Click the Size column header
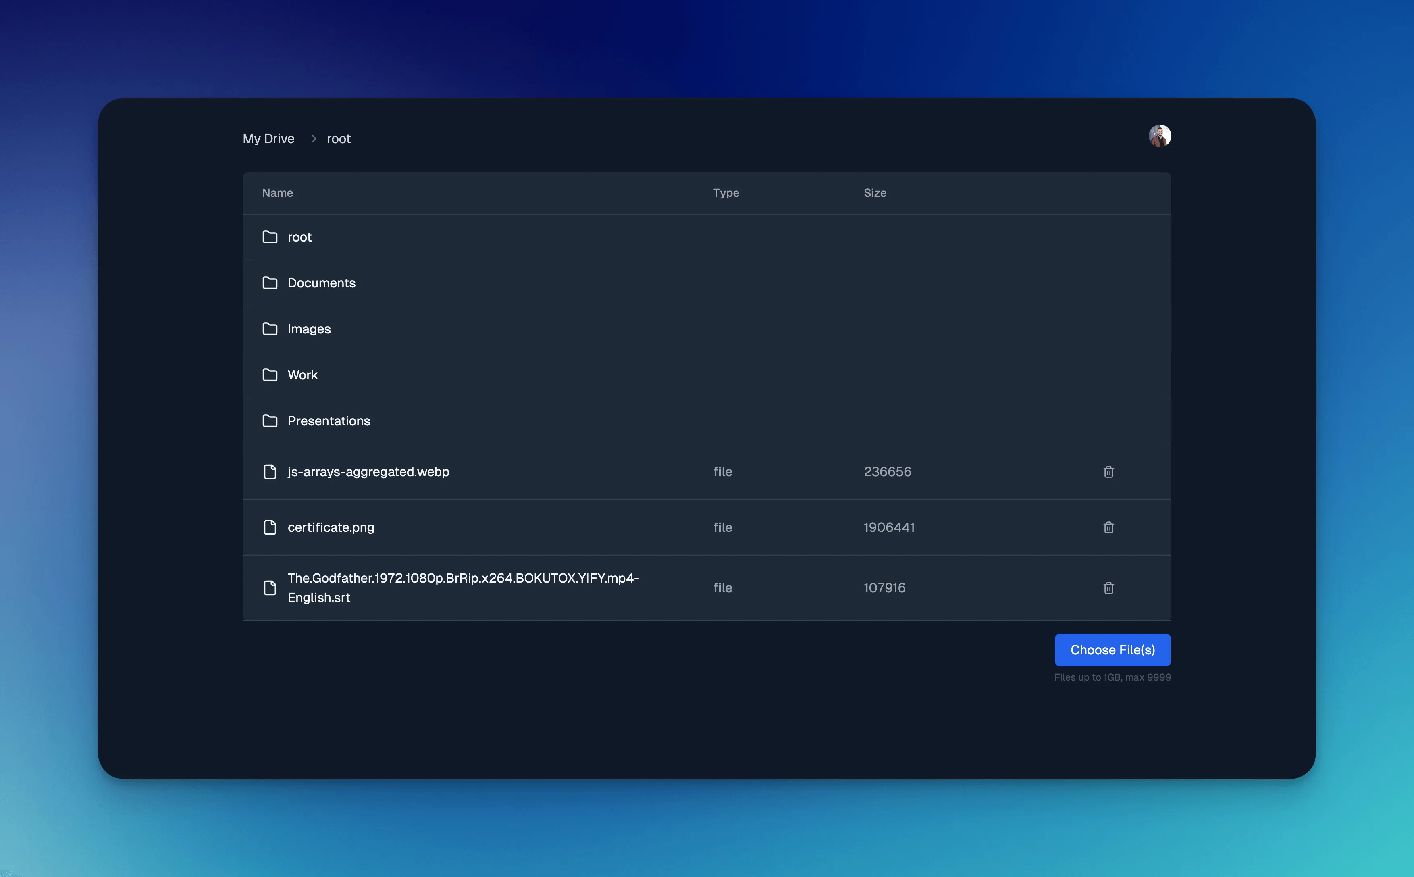This screenshot has width=1414, height=877. pyautogui.click(x=874, y=193)
